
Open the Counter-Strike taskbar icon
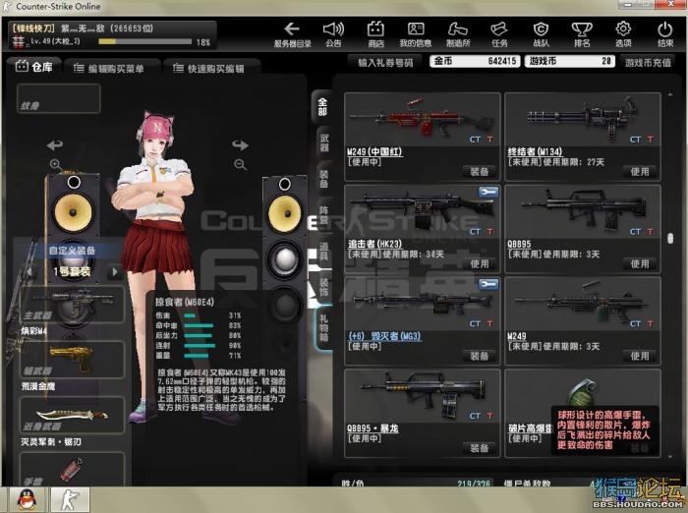pyautogui.click(x=70, y=499)
